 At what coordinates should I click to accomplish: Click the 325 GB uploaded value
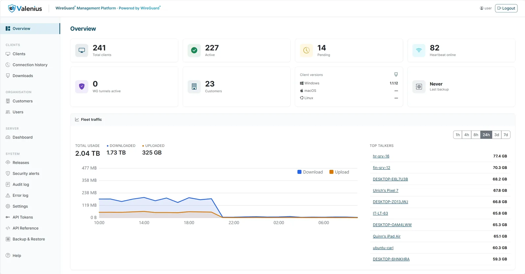pyautogui.click(x=152, y=153)
